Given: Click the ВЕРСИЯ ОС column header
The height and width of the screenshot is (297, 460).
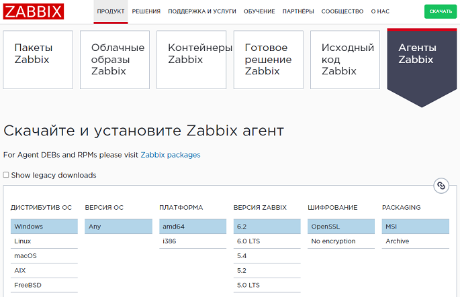Looking at the screenshot, I should pos(104,207).
